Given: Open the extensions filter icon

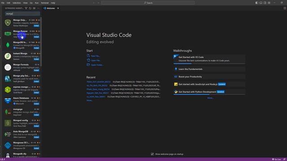Looking at the screenshot, I should point(26,8).
